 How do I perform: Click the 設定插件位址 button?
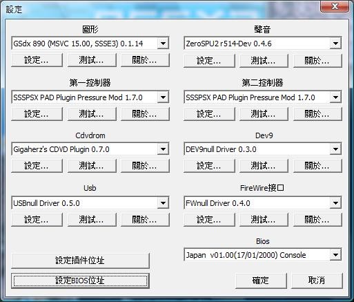(80, 261)
